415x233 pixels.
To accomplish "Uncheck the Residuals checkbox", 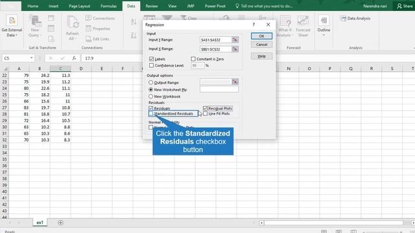I will coord(151,108).
